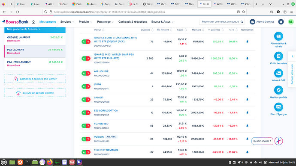This screenshot has width=296, height=166.
Task: Bookmark the page with the star icon
Action: pos(244,12)
